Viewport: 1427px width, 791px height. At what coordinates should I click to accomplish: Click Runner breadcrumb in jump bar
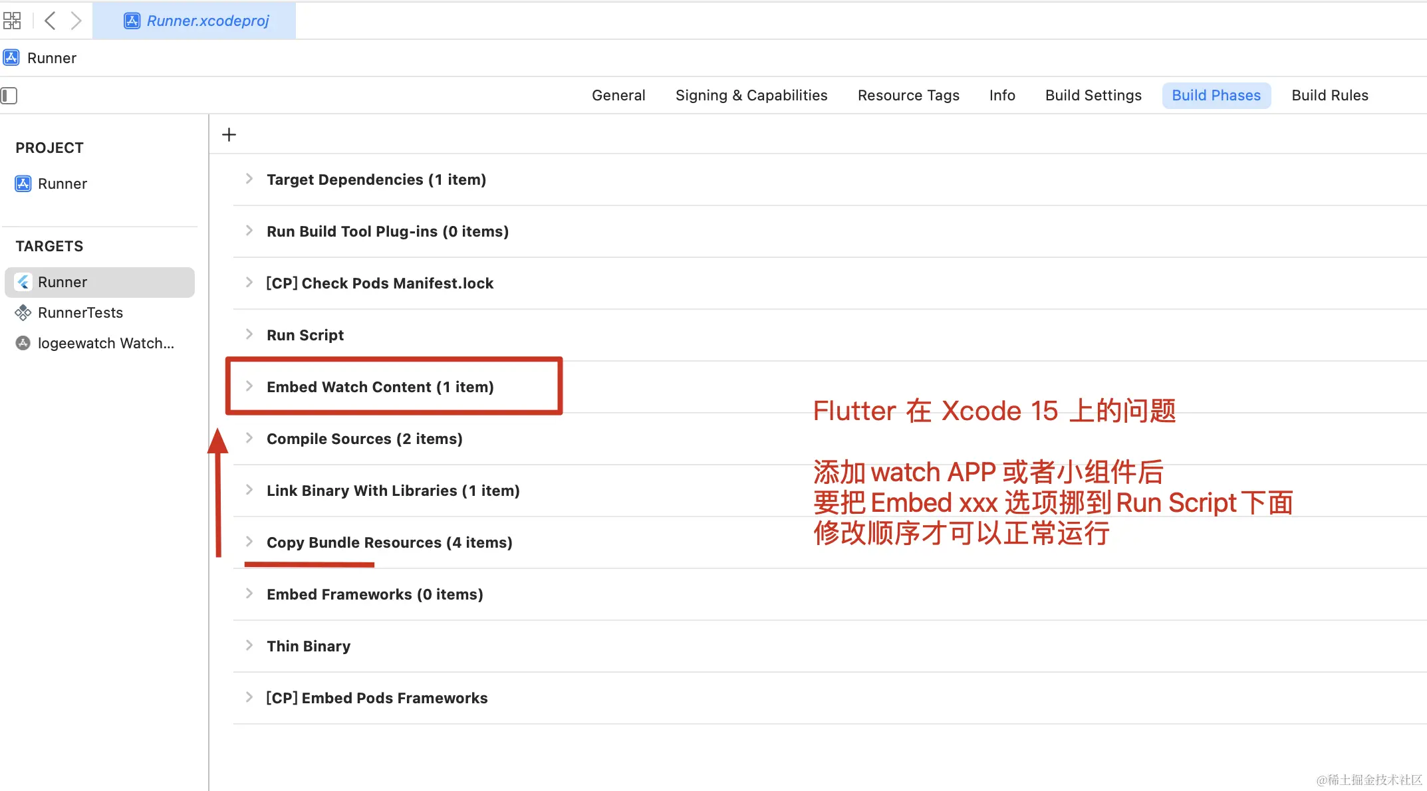[x=51, y=58]
